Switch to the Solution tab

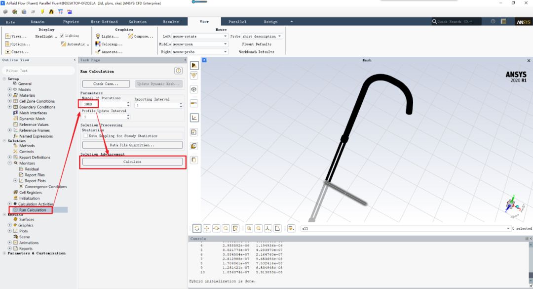pyautogui.click(x=137, y=21)
